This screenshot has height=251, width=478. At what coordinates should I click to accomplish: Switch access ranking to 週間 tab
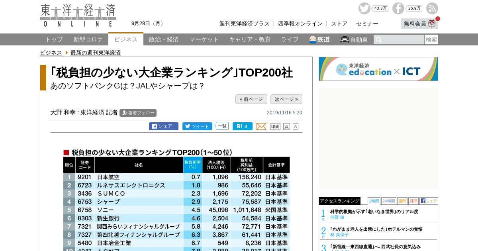[402, 201]
